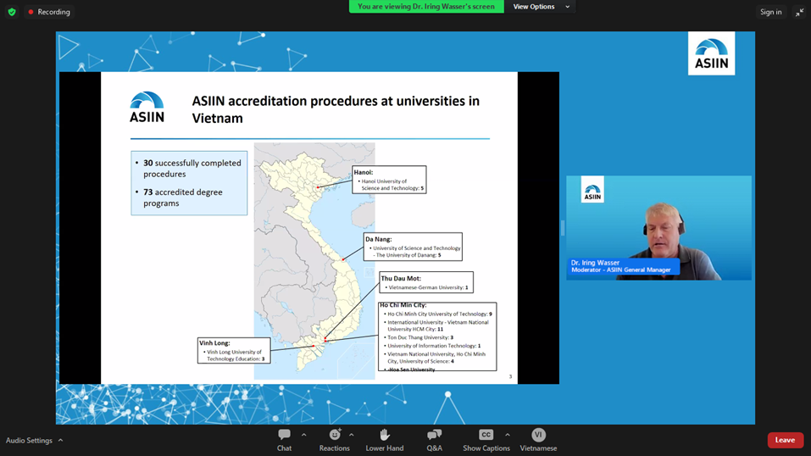Image resolution: width=811 pixels, height=456 pixels.
Task: Click the Hanoi label box on the map
Action: tap(389, 180)
